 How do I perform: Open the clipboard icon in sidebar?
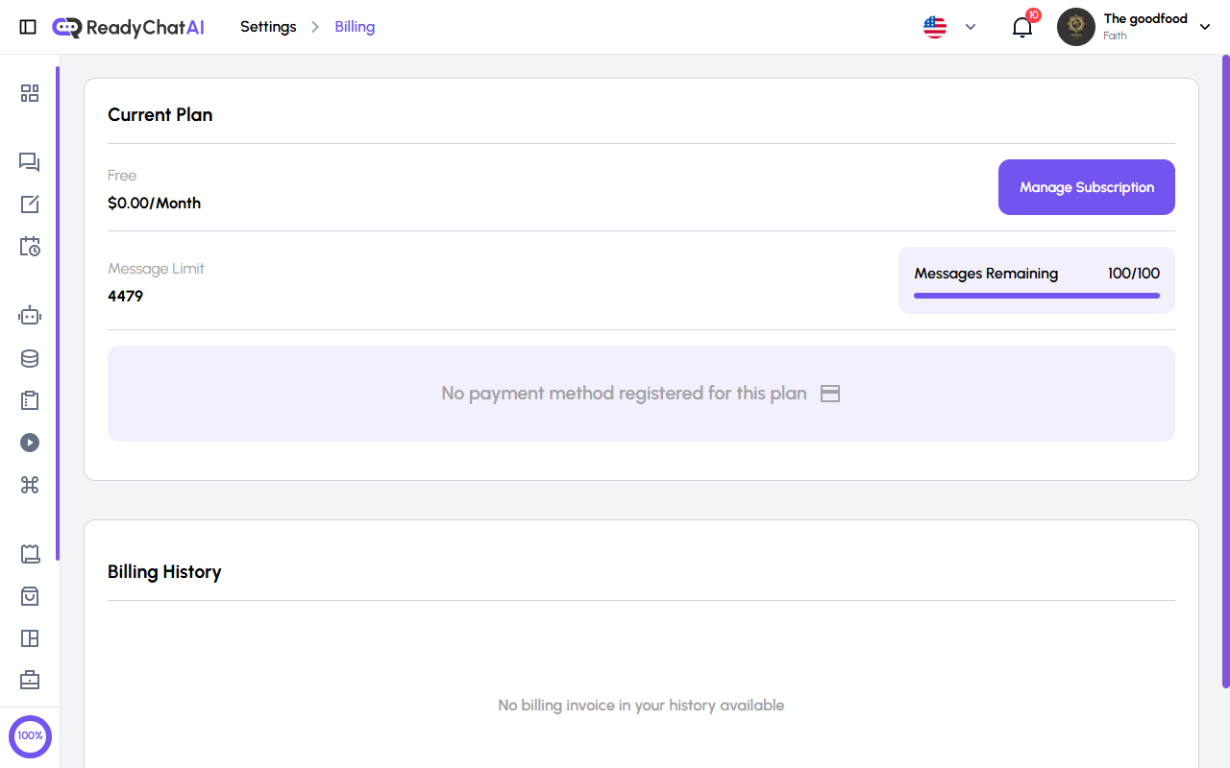pos(29,400)
